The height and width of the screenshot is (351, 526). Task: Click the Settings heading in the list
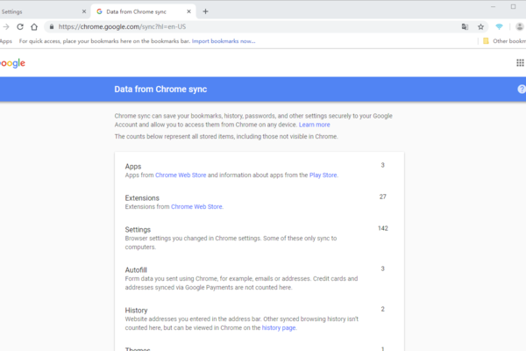[138, 229]
